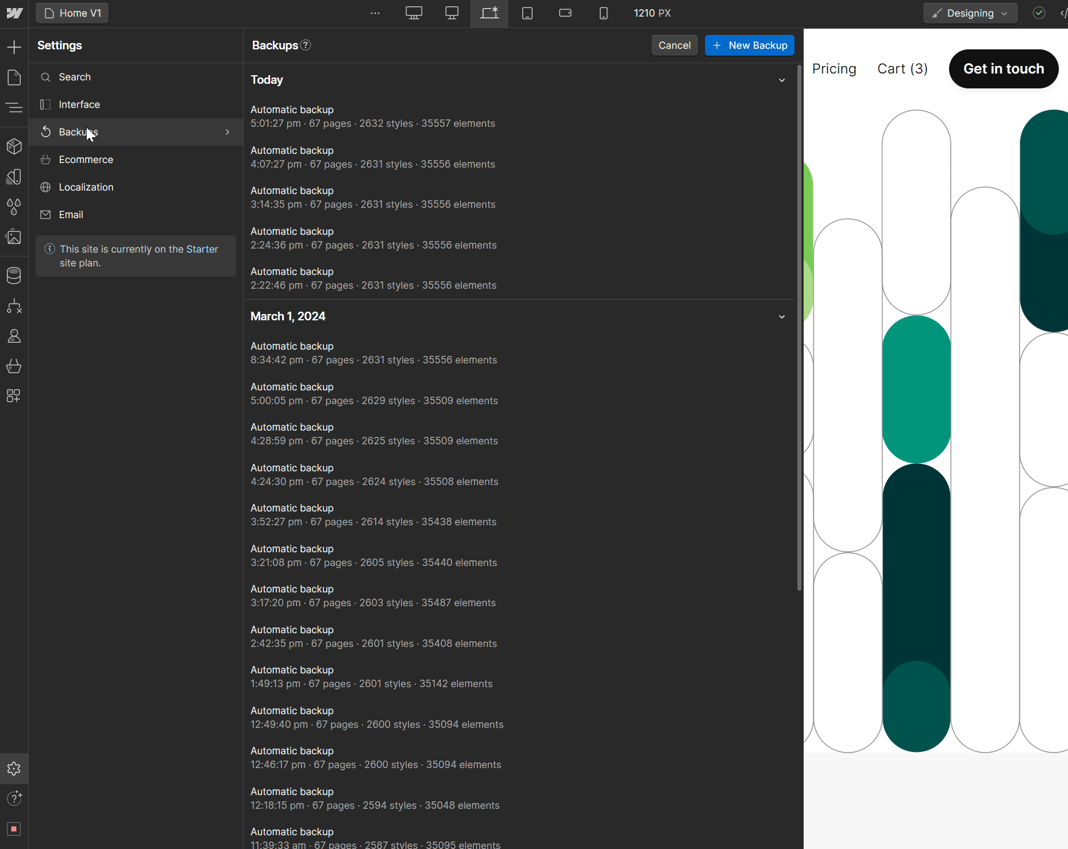Open the Navigator panel icon
The width and height of the screenshot is (1068, 849).
click(14, 107)
